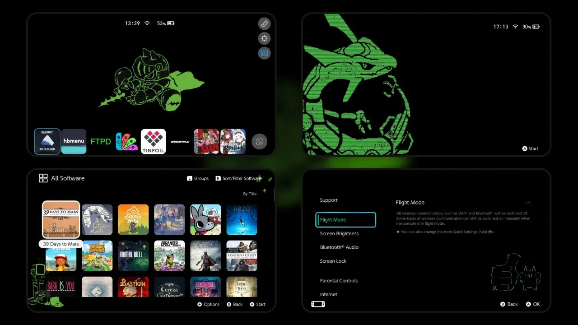Select A Space for the Unbound
The width and height of the screenshot is (578, 325).
169,220
